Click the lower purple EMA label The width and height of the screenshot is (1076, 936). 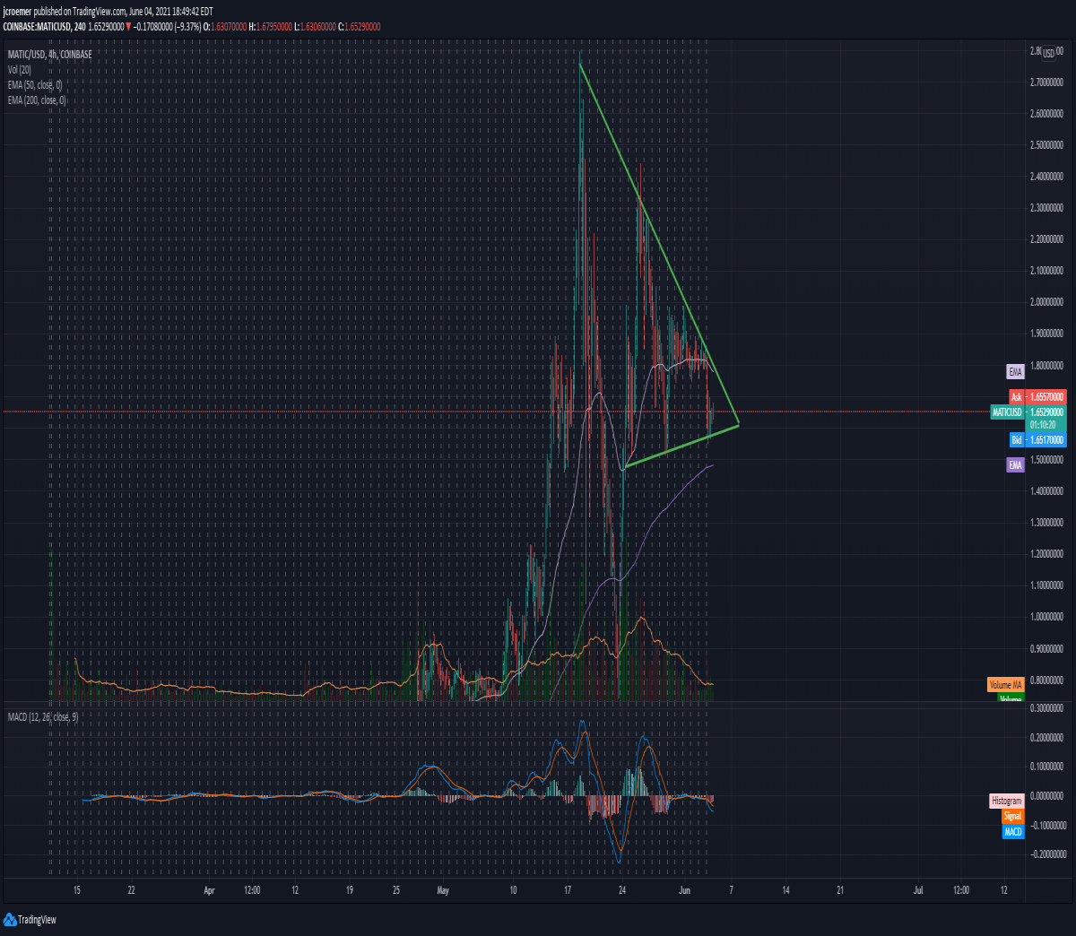(x=1015, y=464)
